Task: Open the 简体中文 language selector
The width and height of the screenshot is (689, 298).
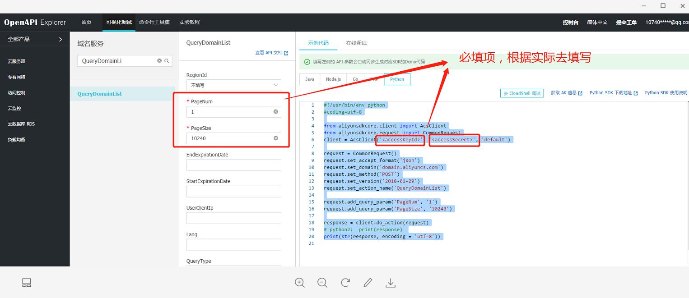Action: 597,23
